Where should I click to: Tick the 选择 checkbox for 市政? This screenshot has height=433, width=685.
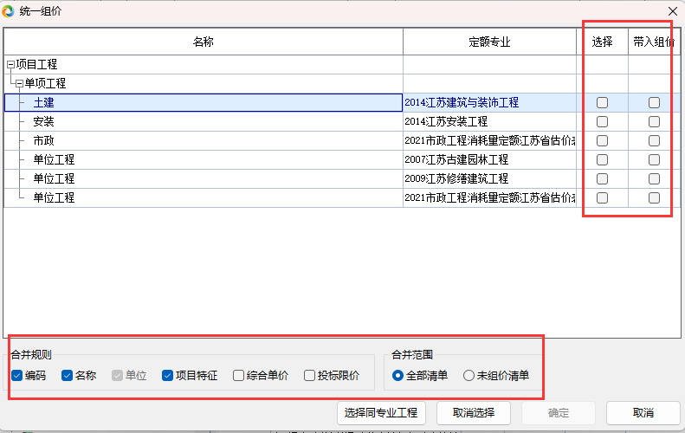click(x=602, y=141)
